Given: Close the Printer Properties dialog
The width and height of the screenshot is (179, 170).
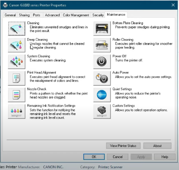Looking at the screenshot, I should click(173, 5).
